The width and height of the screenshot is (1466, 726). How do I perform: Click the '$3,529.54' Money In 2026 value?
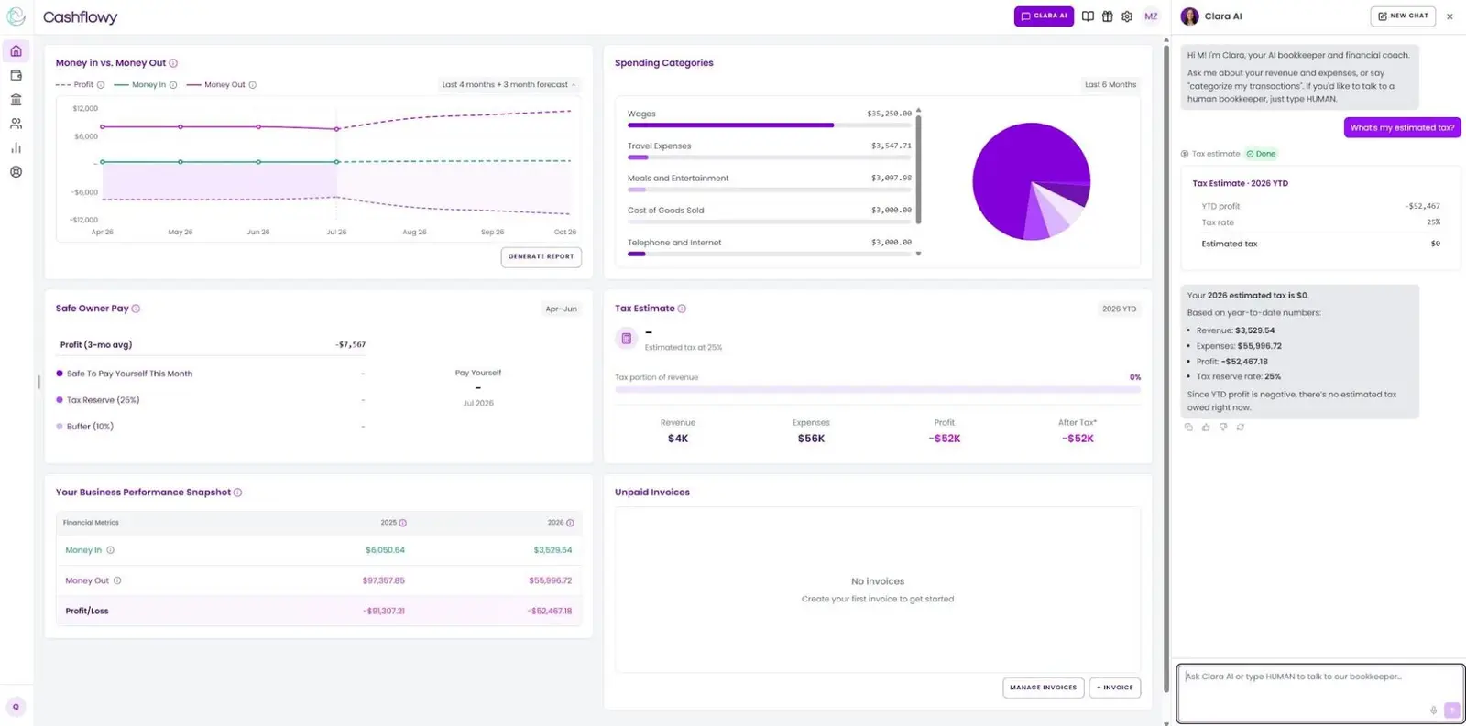click(552, 550)
